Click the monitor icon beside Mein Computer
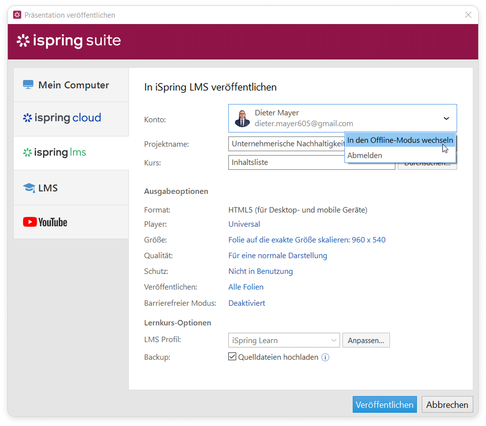 coord(28,85)
